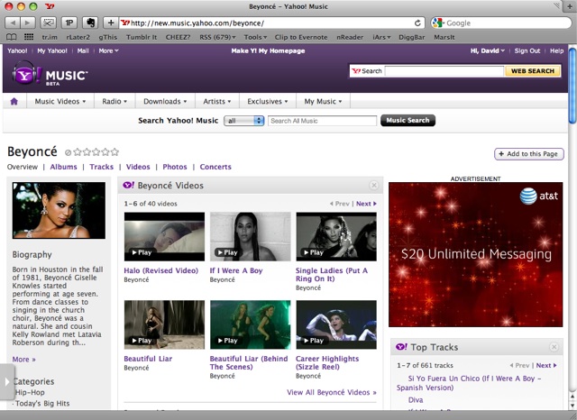Viewport: 577px width, 420px height.
Task: Open the My Music dropdown
Action: click(x=323, y=101)
